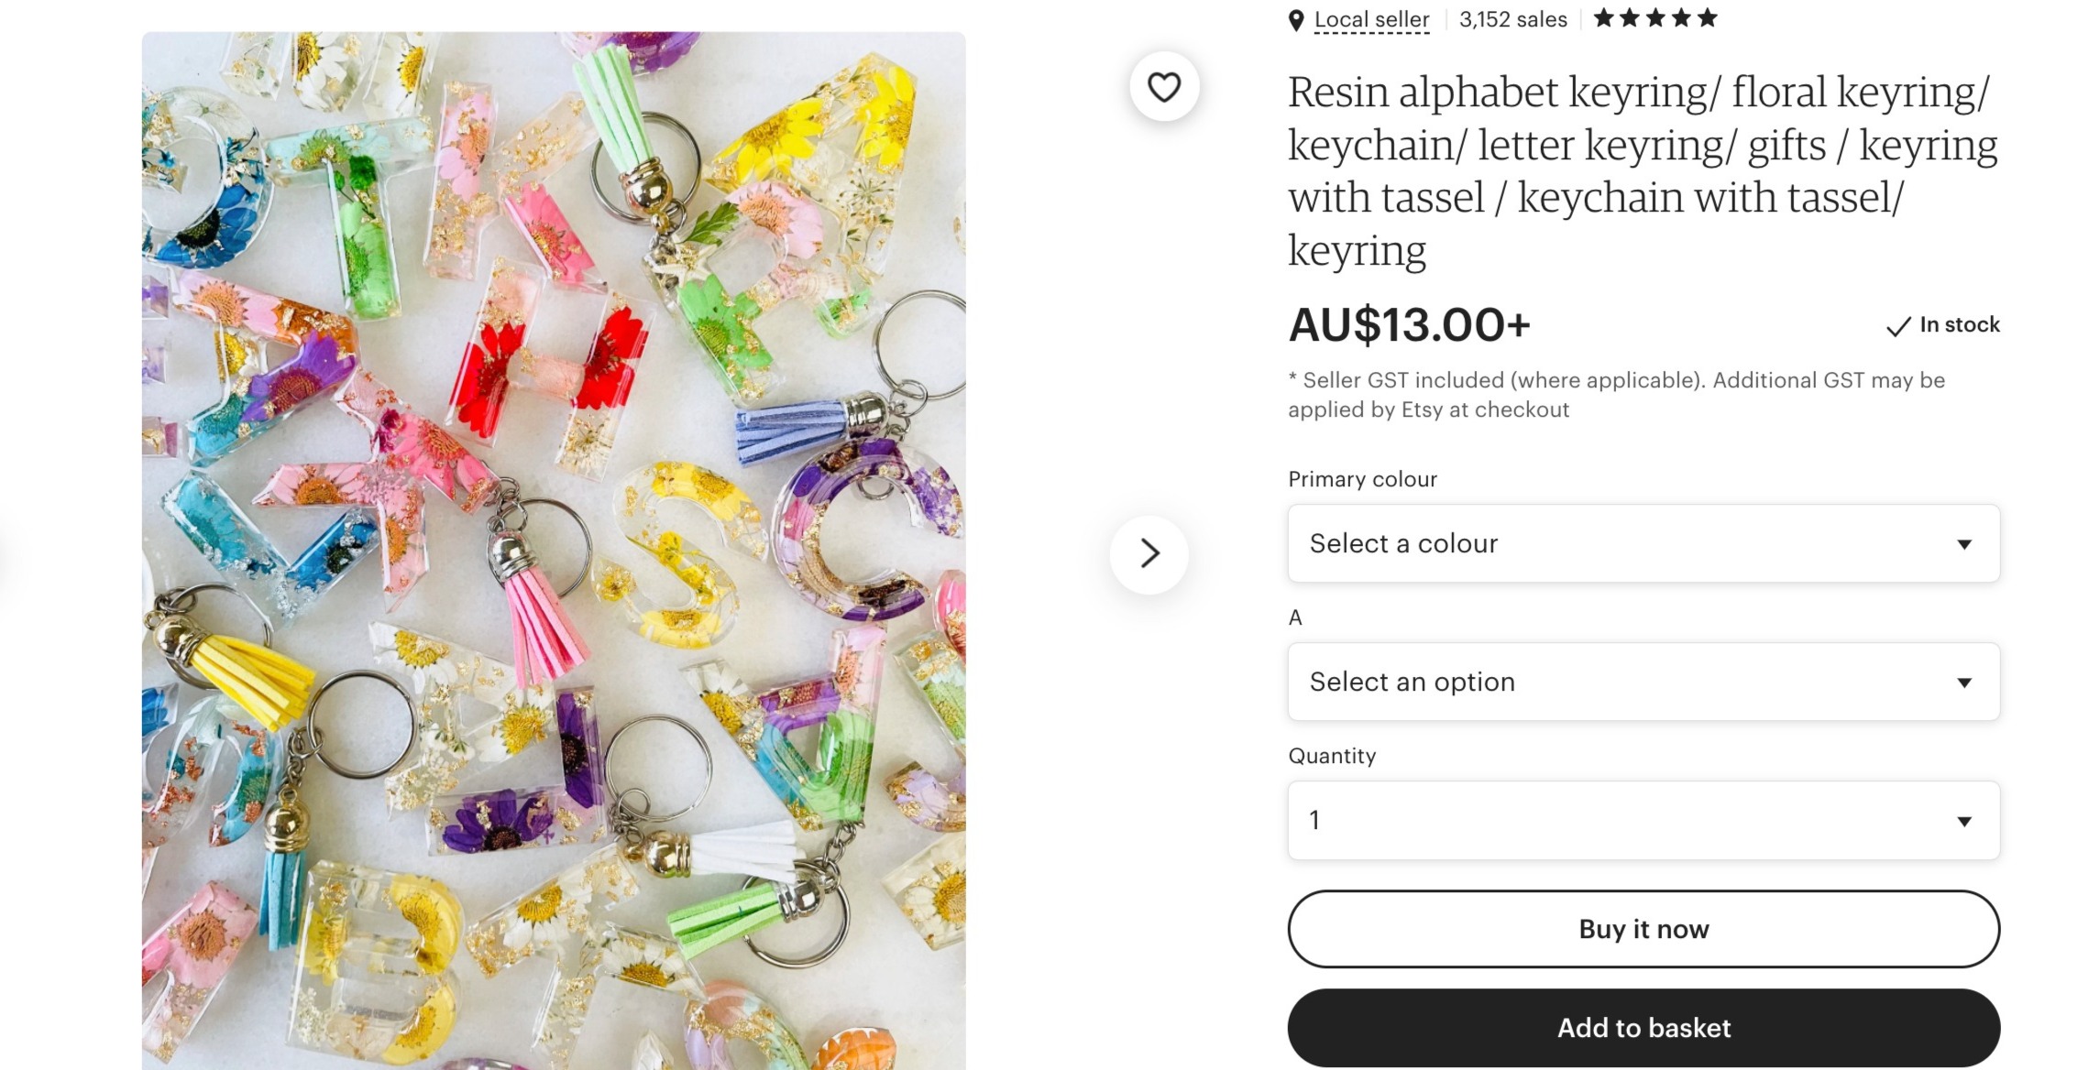Click the In stock label
The height and width of the screenshot is (1070, 2078).
point(1960,324)
